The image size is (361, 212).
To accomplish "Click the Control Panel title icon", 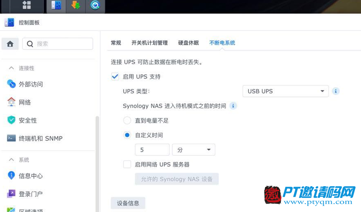I will point(10,22).
